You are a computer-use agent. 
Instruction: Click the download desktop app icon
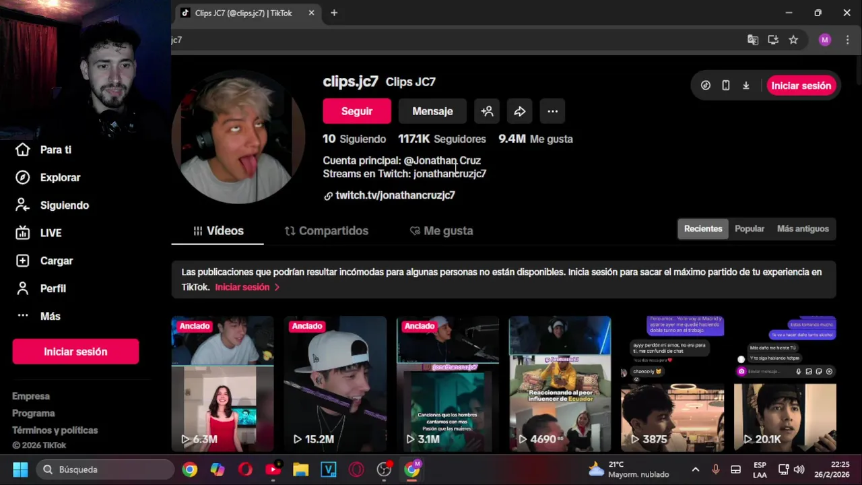click(746, 86)
